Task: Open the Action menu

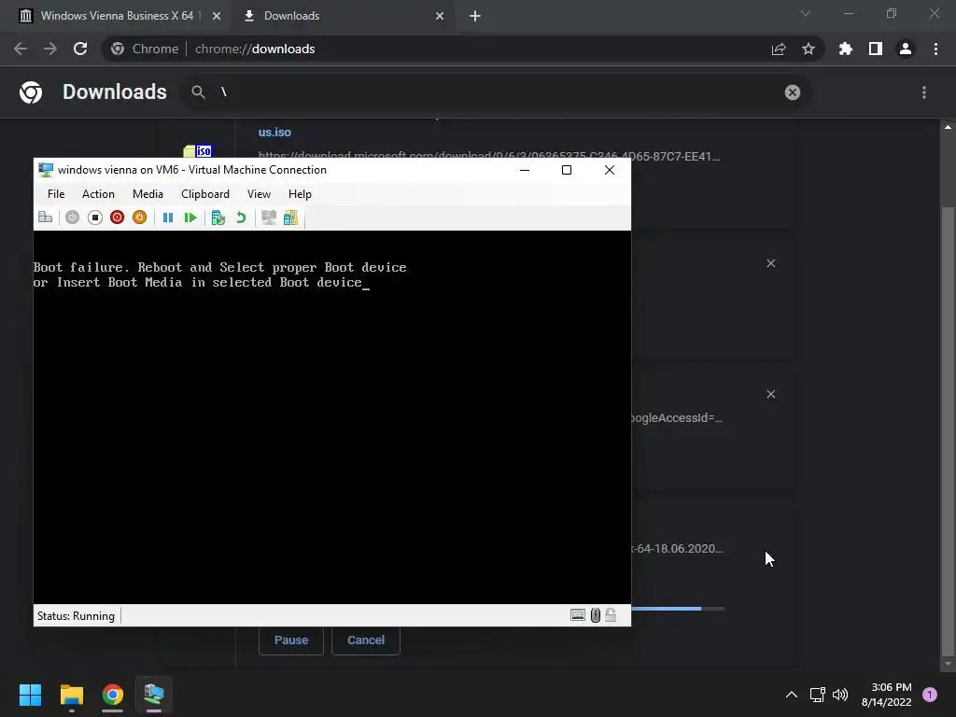Action: (98, 194)
